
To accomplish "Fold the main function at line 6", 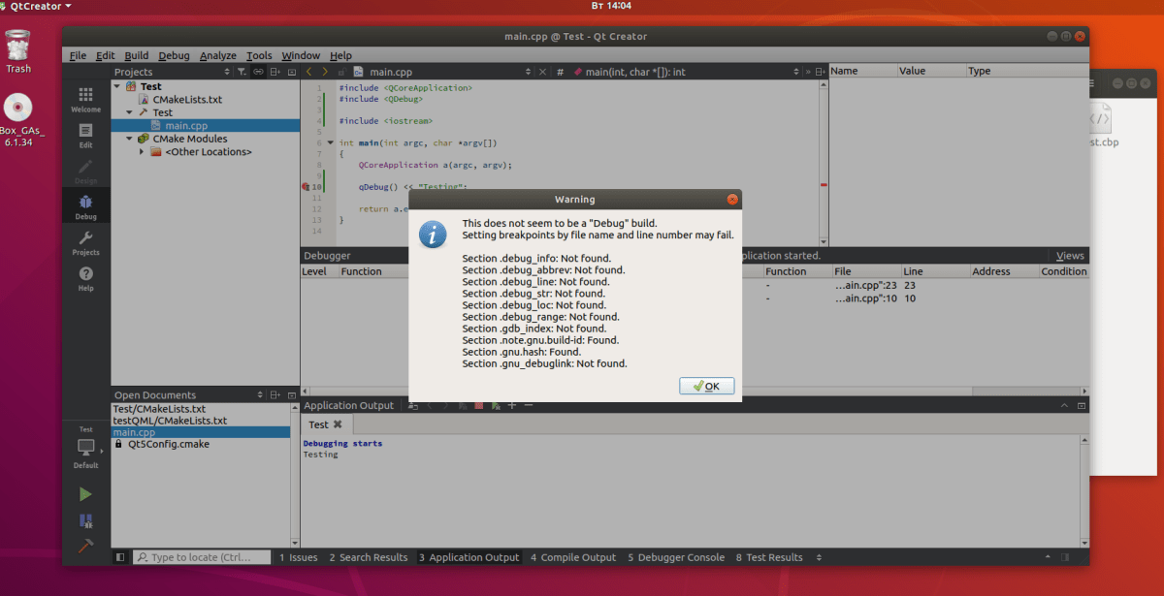I will click(x=329, y=143).
